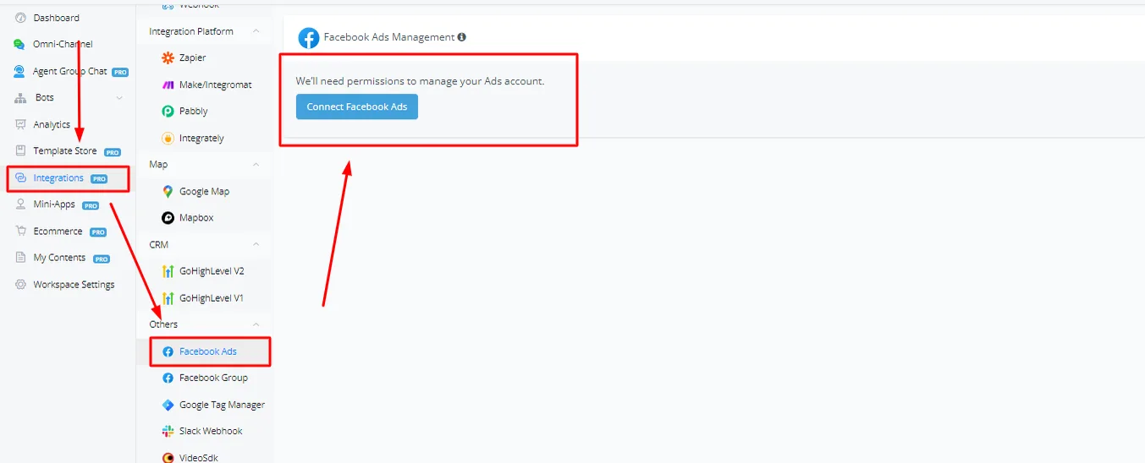Click the My Contents document icon
The width and height of the screenshot is (1145, 463).
[20, 258]
